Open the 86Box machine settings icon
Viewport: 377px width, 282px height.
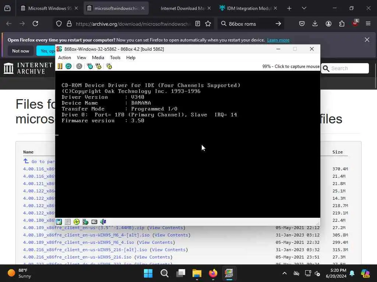pyautogui.click(x=109, y=66)
